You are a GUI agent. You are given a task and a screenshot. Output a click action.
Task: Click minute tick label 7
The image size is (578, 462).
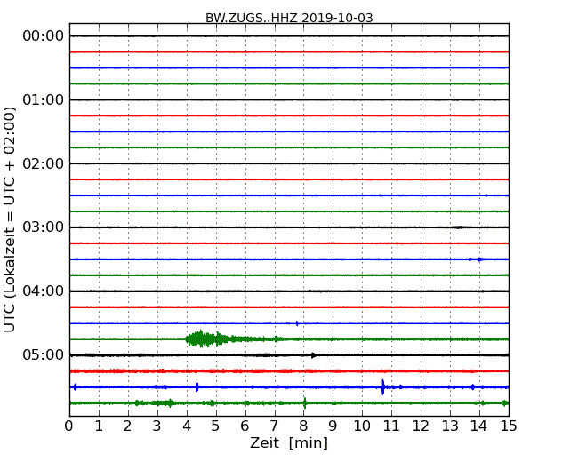(x=274, y=426)
